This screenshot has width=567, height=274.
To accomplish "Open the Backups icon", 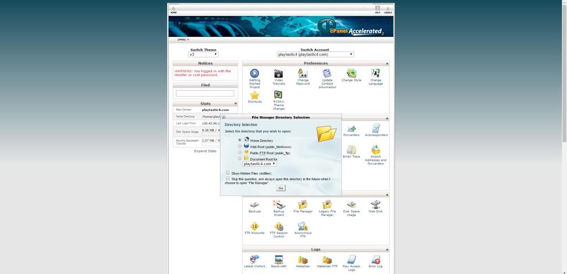I will tap(255, 205).
